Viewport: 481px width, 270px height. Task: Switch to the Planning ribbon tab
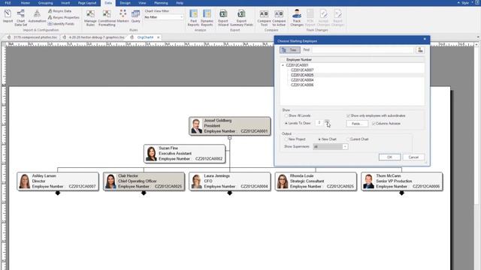pyautogui.click(x=161, y=3)
